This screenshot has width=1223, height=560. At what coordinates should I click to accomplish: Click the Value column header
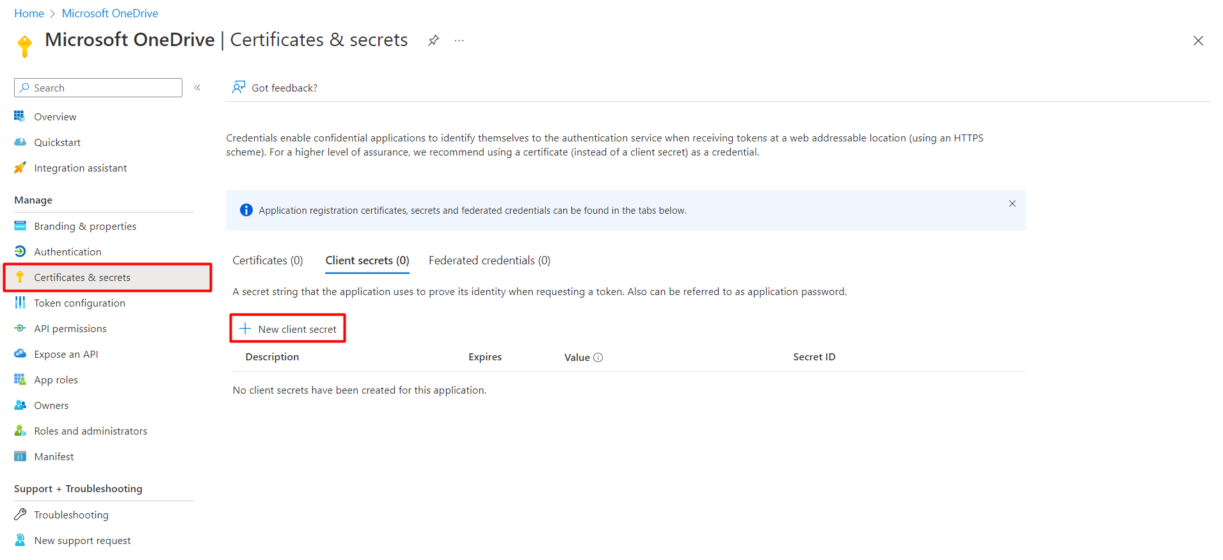pyautogui.click(x=577, y=358)
